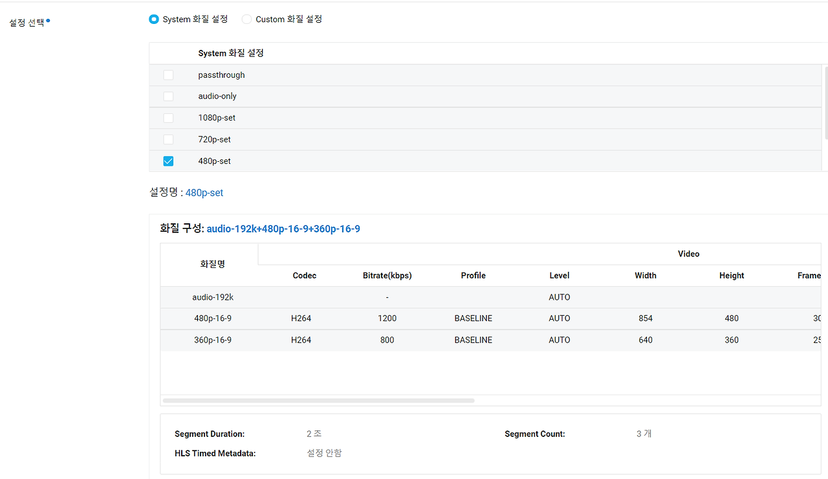Click the Codec column header
Image resolution: width=828 pixels, height=479 pixels.
(305, 276)
